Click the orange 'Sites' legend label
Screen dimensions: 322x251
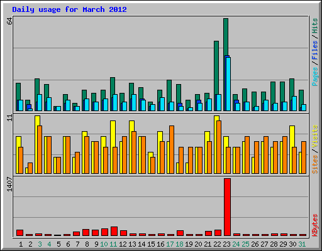pos(315,164)
